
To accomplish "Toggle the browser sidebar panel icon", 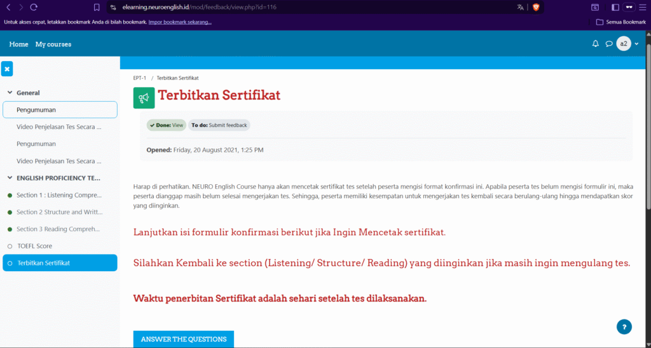I will click(x=615, y=7).
